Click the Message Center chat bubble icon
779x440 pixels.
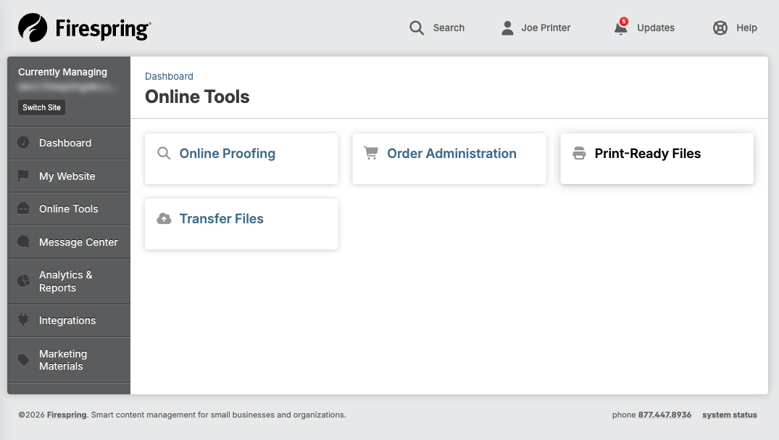[x=23, y=241]
